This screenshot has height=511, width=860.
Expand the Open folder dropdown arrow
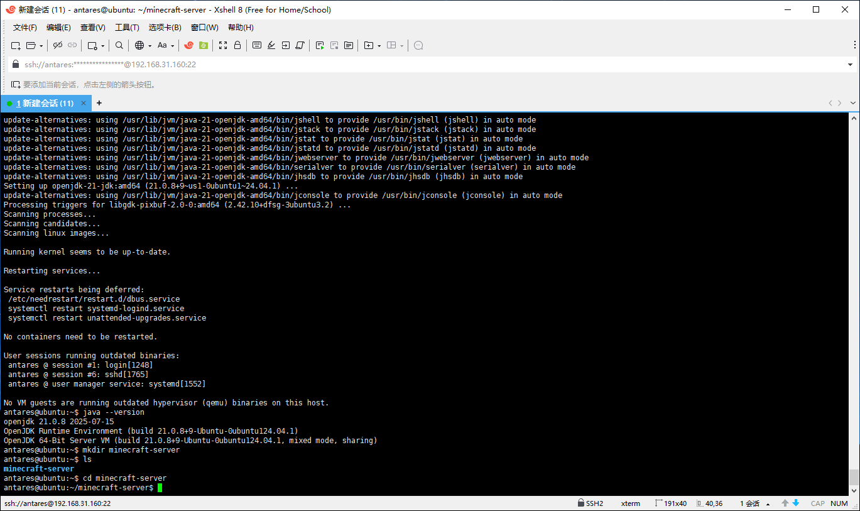41,46
